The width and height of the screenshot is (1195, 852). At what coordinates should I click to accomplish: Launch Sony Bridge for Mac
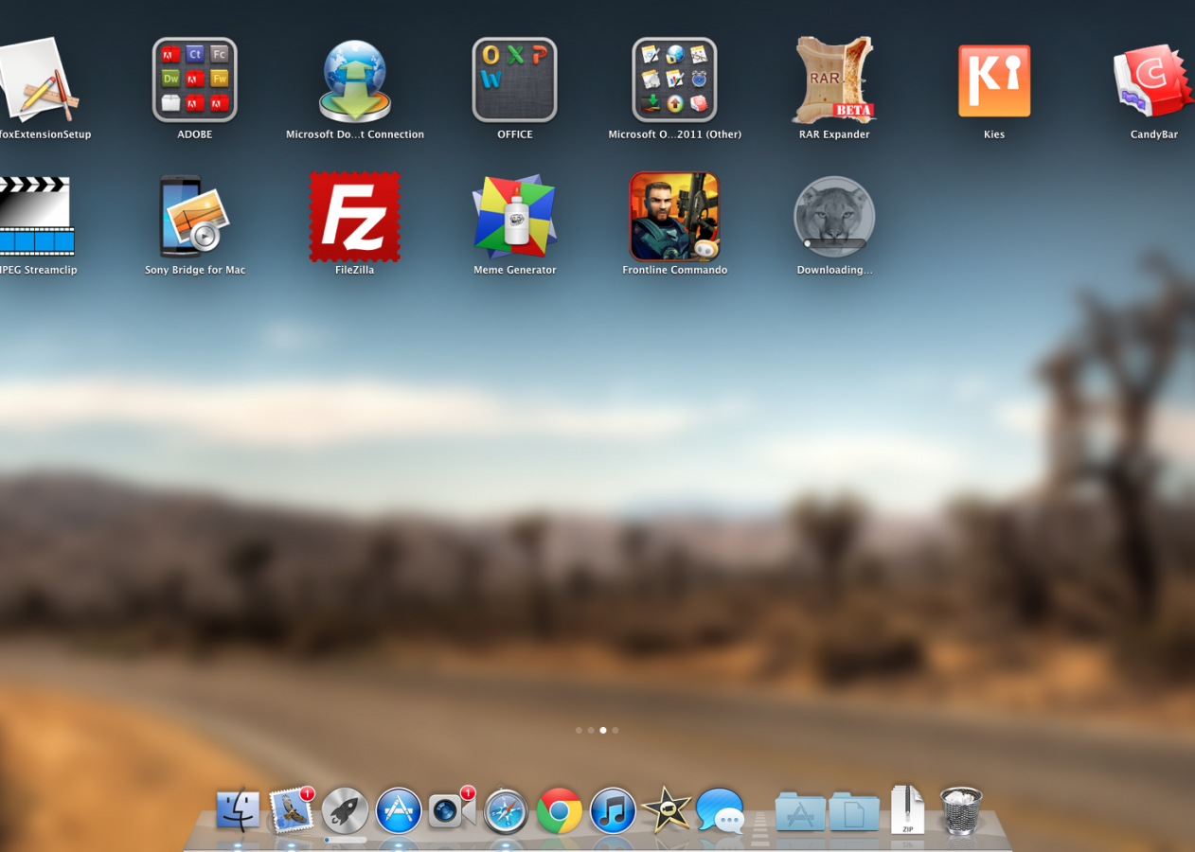pyautogui.click(x=195, y=218)
